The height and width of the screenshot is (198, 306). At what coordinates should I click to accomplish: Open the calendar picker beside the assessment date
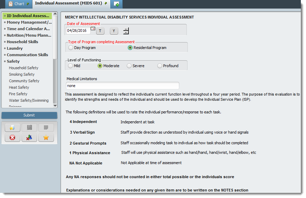point(93,29)
